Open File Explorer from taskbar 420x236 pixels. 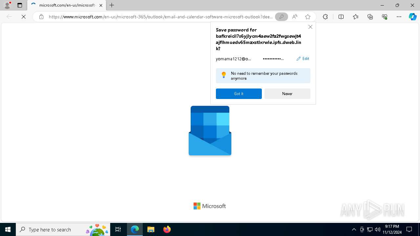tap(151, 229)
